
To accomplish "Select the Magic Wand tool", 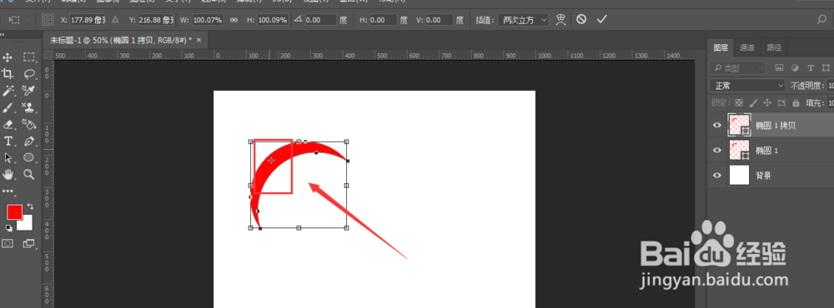I will click(8, 91).
